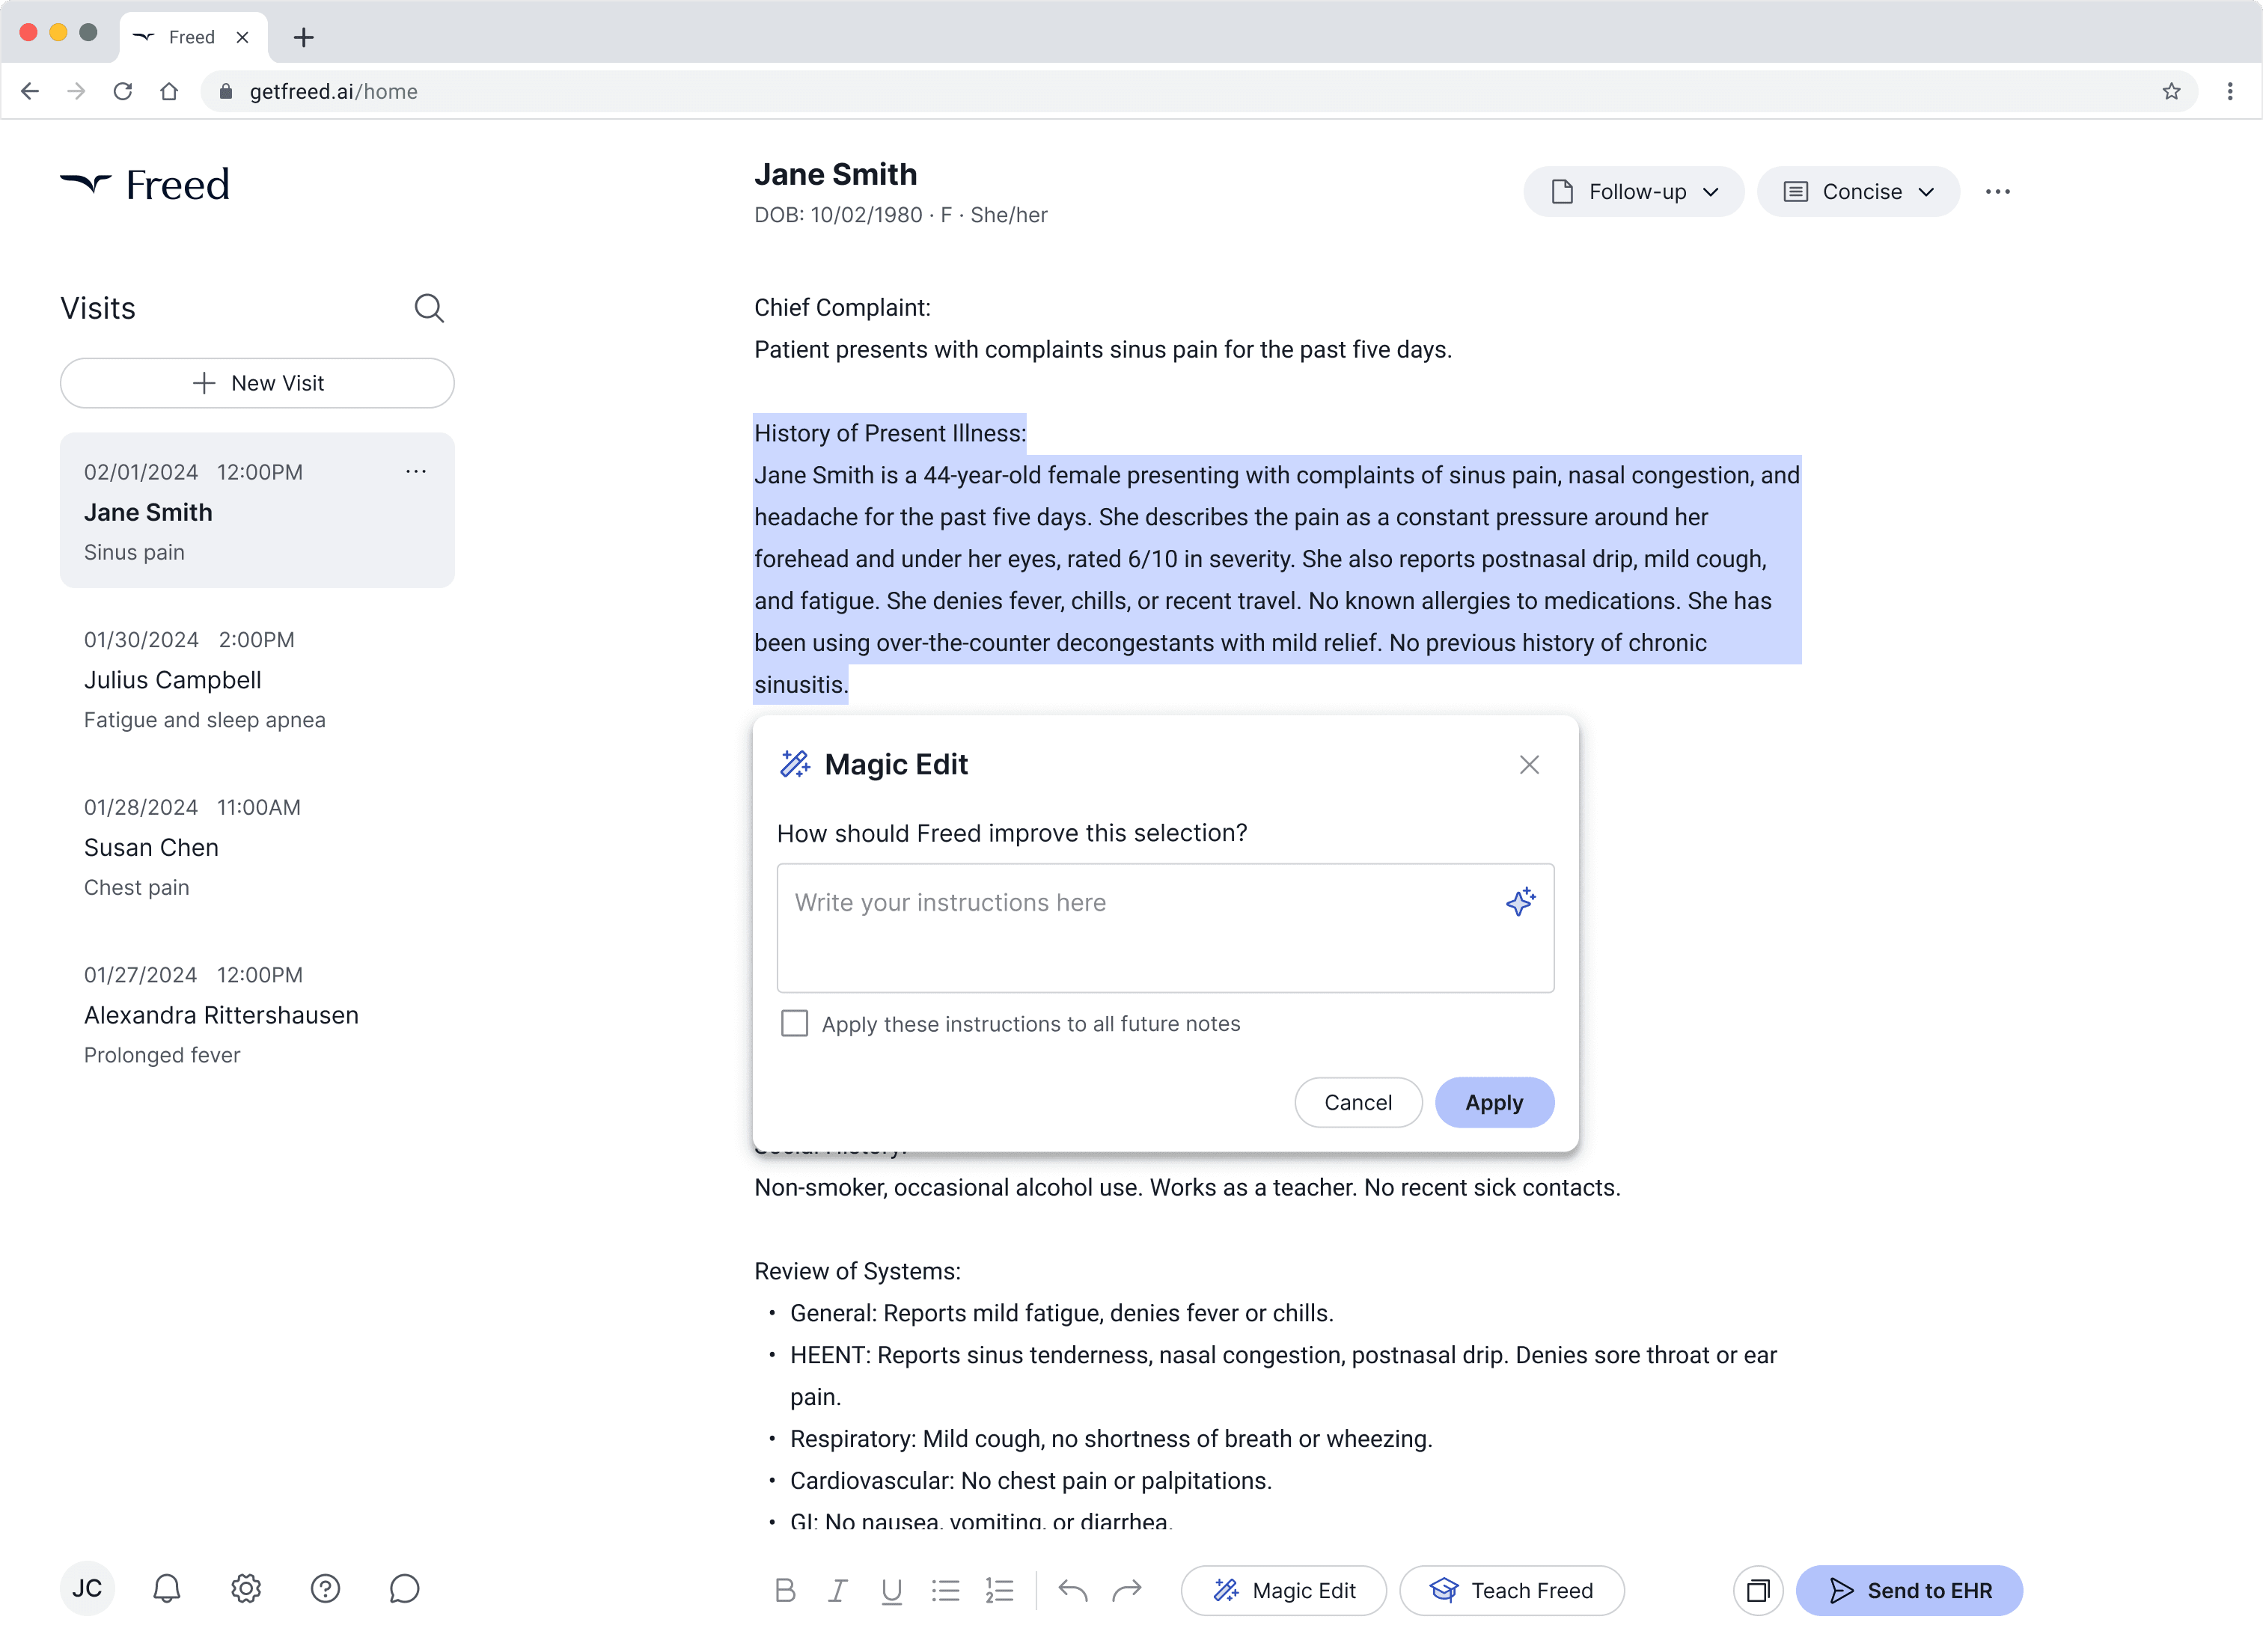Click the browser back arrow

[30, 91]
